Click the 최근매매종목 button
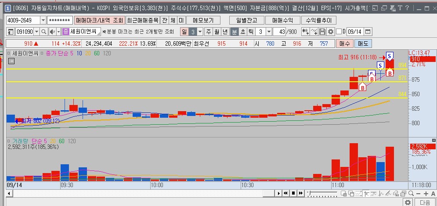The image size is (437, 206). point(143,20)
